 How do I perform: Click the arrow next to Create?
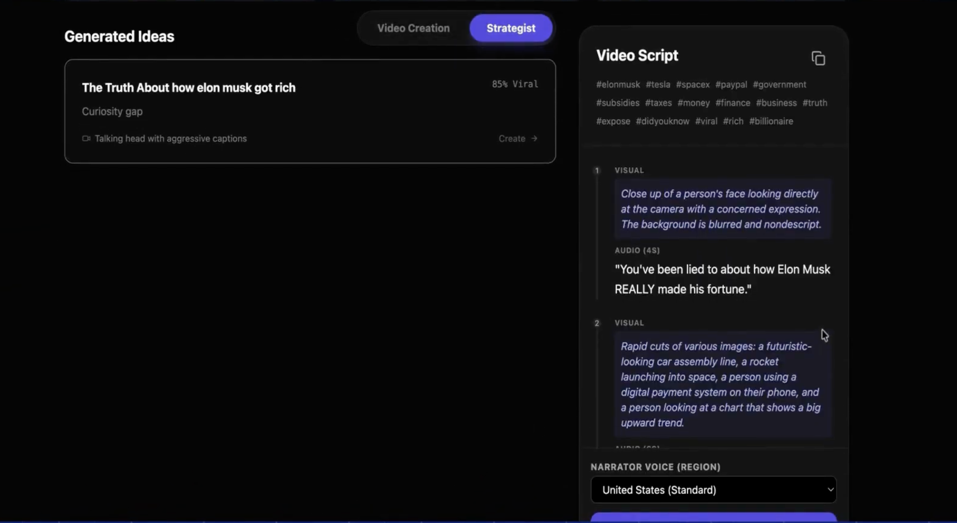(x=534, y=138)
